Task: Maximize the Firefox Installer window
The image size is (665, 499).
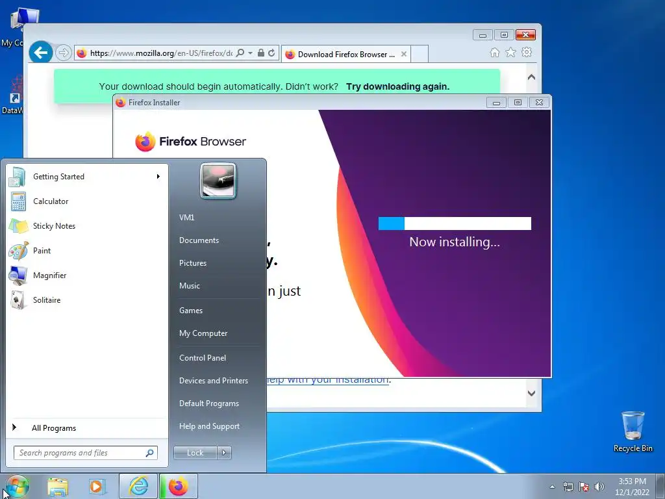Action: point(518,102)
